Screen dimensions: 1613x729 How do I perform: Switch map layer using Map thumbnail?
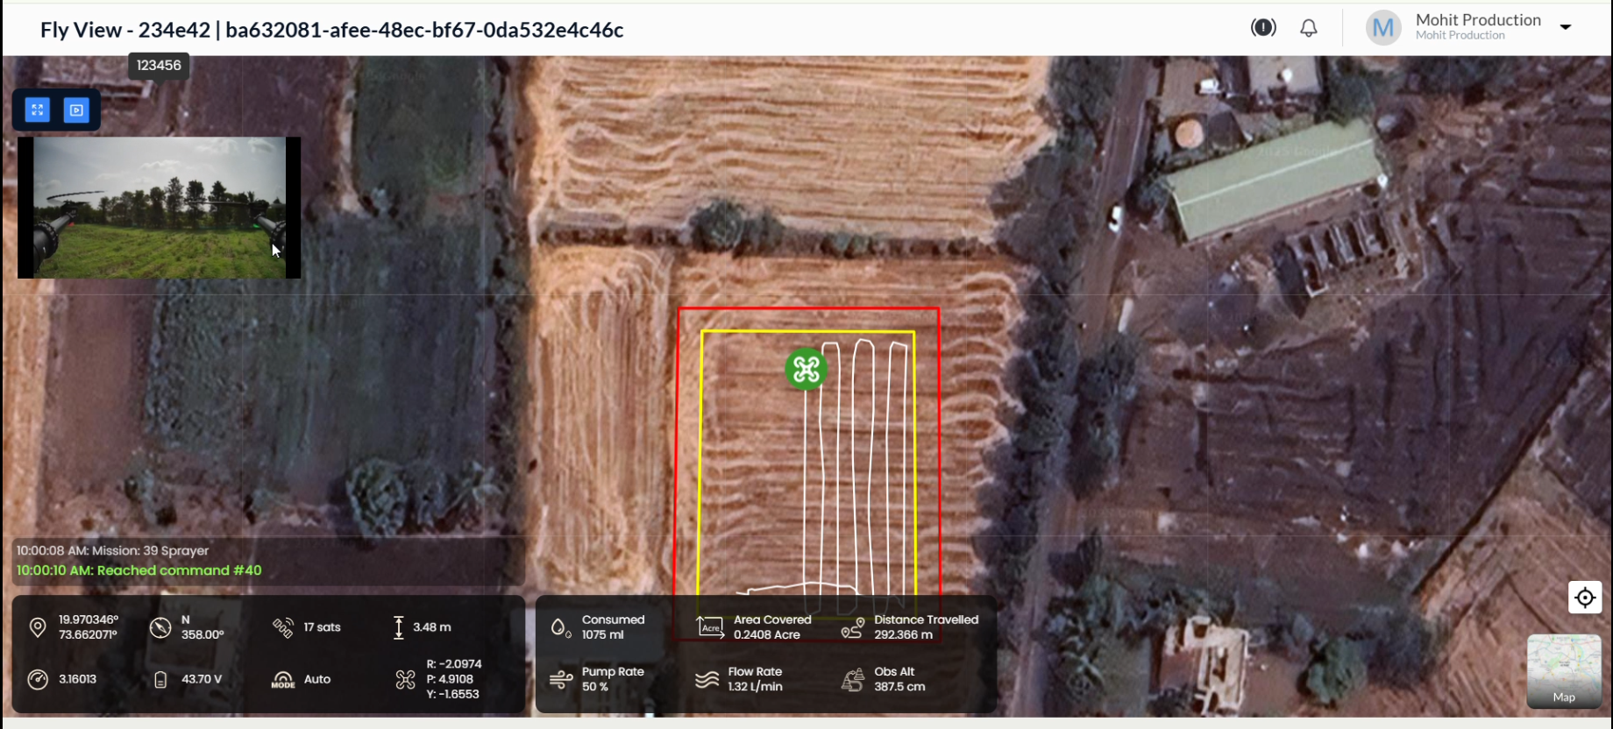point(1564,671)
